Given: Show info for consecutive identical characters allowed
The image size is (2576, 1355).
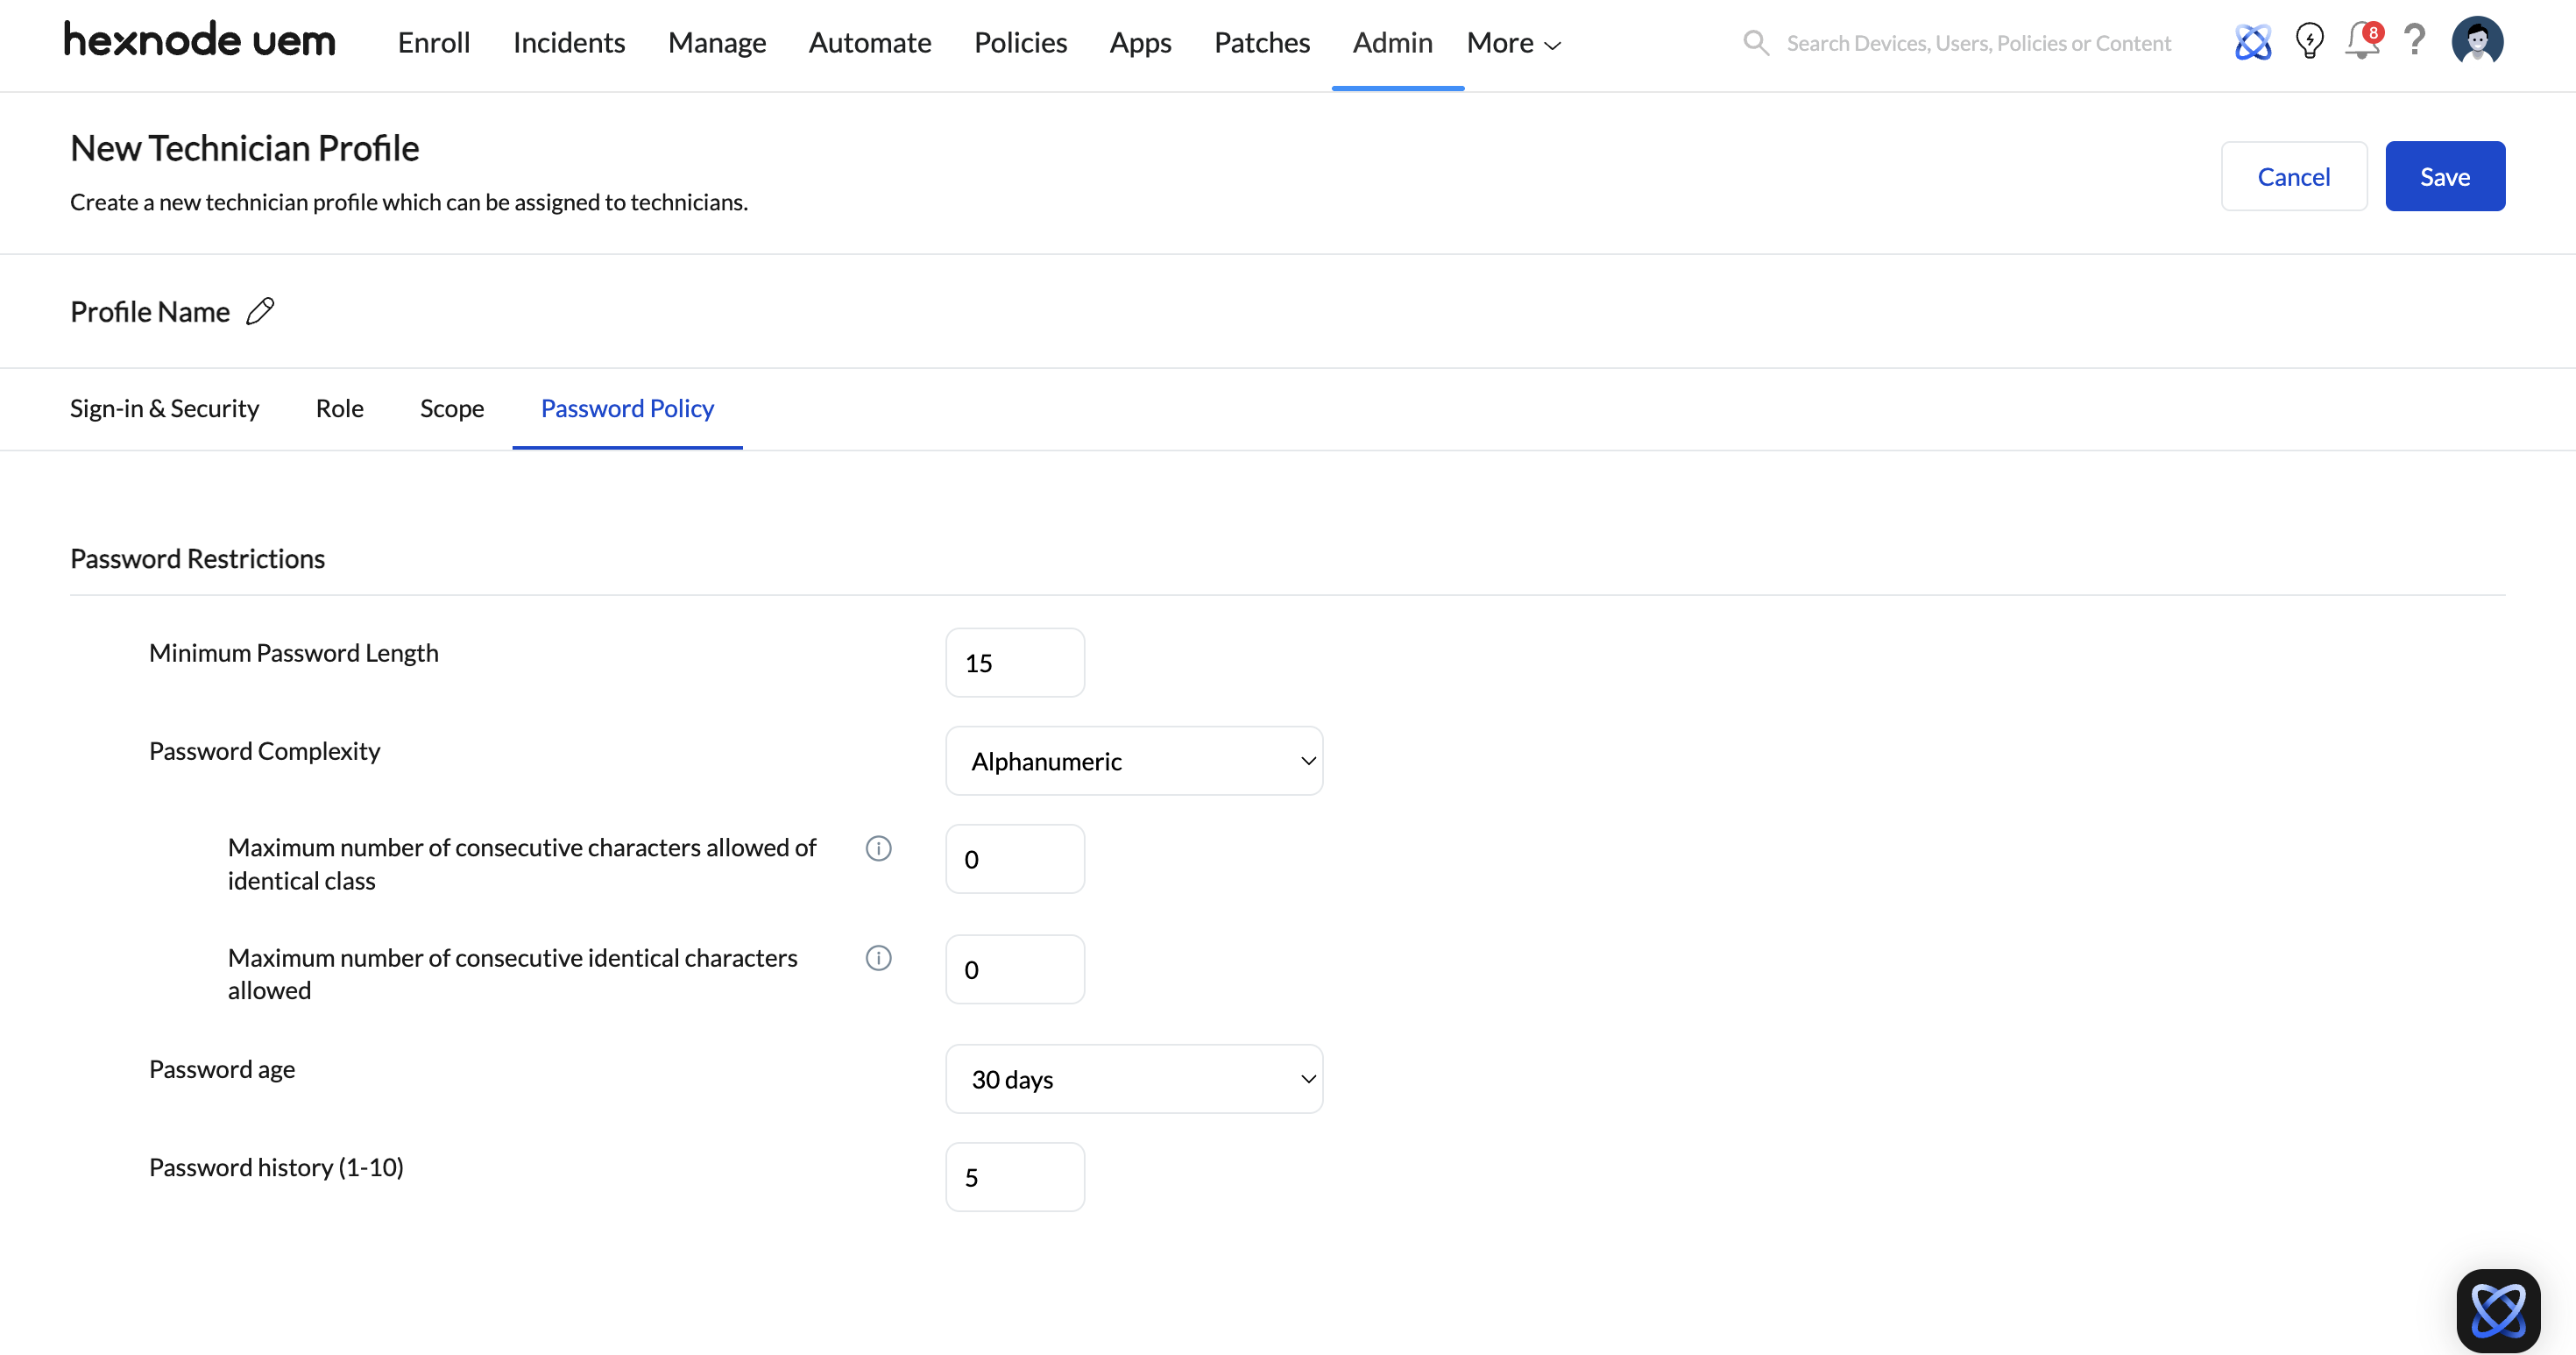Looking at the screenshot, I should (878, 958).
